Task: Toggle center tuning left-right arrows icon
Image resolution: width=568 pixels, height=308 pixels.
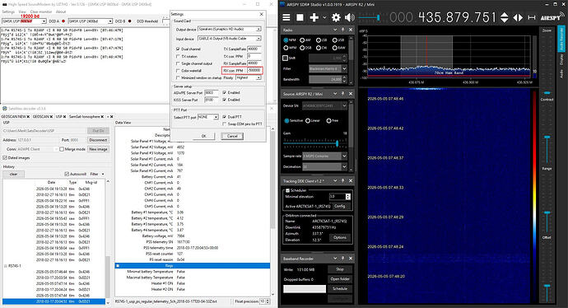Action: pyautogui.click(x=518, y=17)
